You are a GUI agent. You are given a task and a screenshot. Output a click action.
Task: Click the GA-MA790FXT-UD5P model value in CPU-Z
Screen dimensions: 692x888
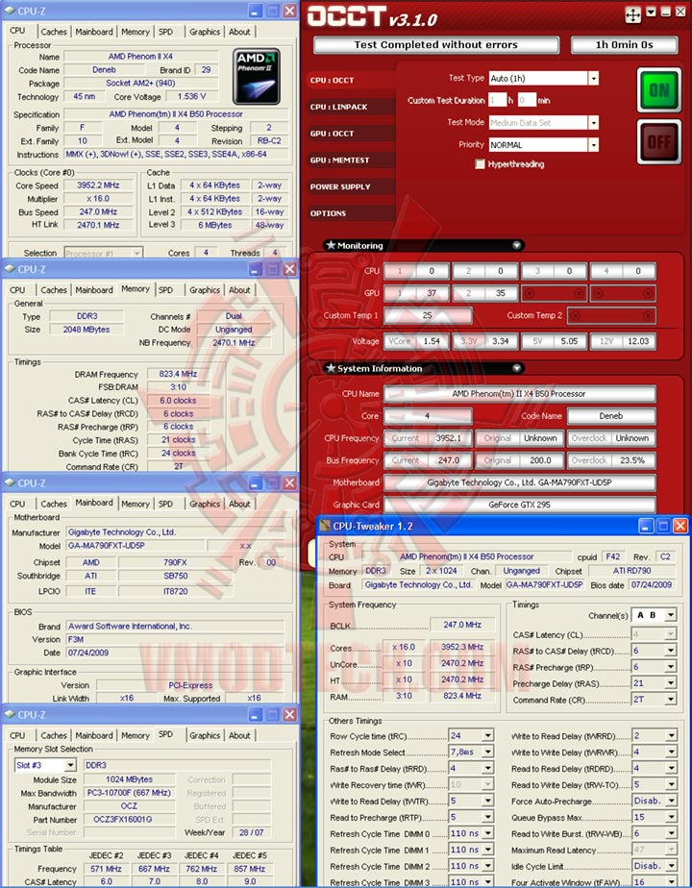pyautogui.click(x=135, y=545)
